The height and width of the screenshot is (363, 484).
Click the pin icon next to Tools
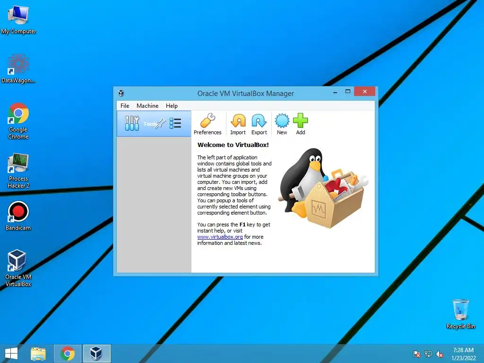(161, 123)
